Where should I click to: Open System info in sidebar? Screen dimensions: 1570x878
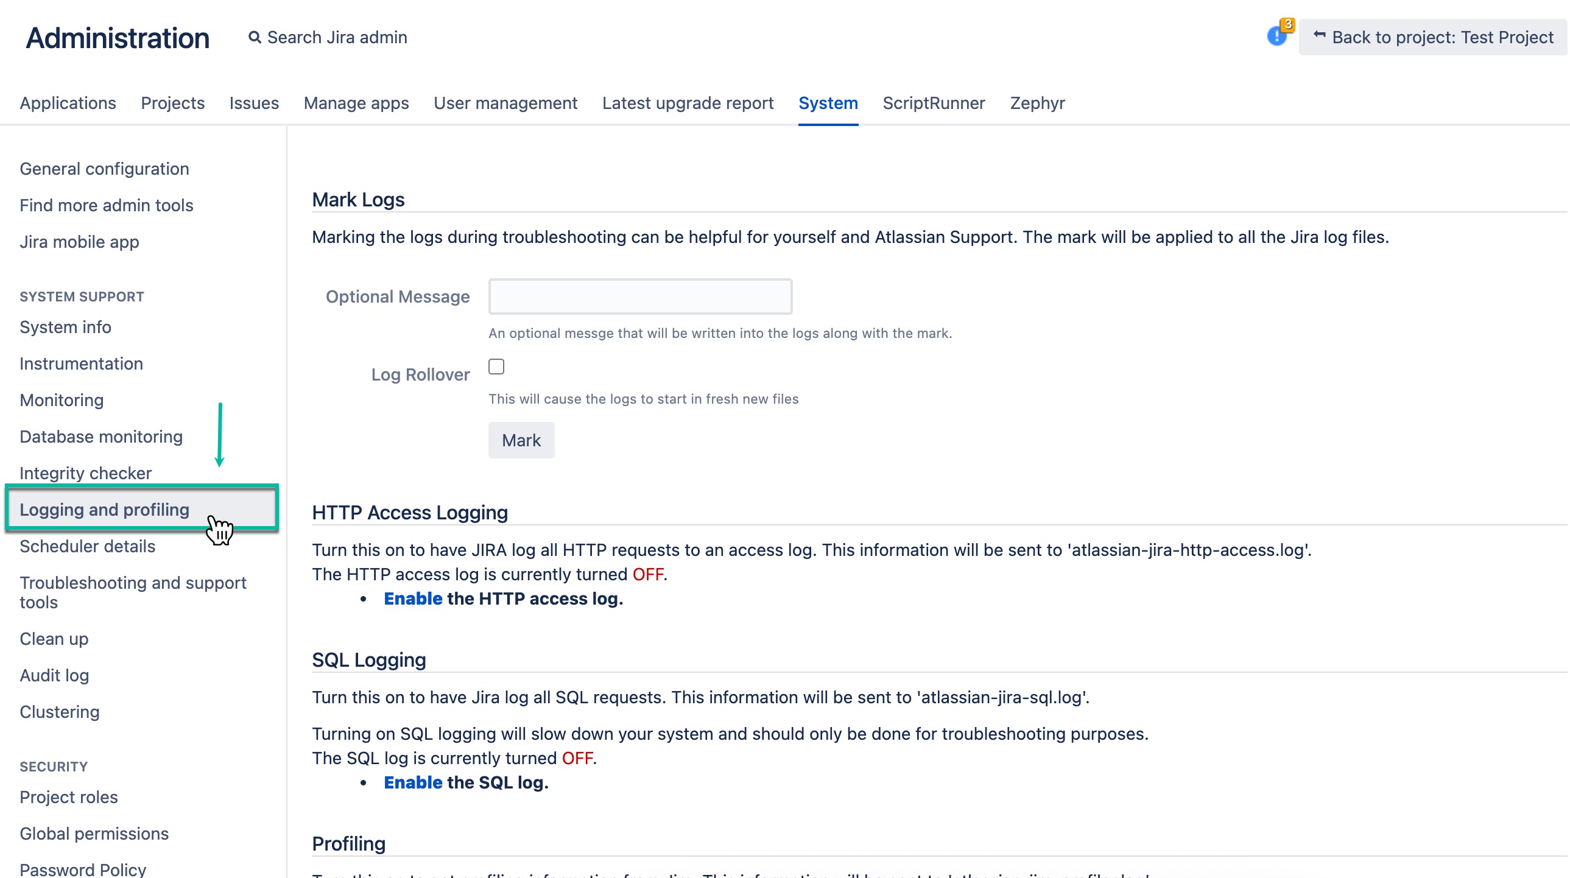click(65, 327)
